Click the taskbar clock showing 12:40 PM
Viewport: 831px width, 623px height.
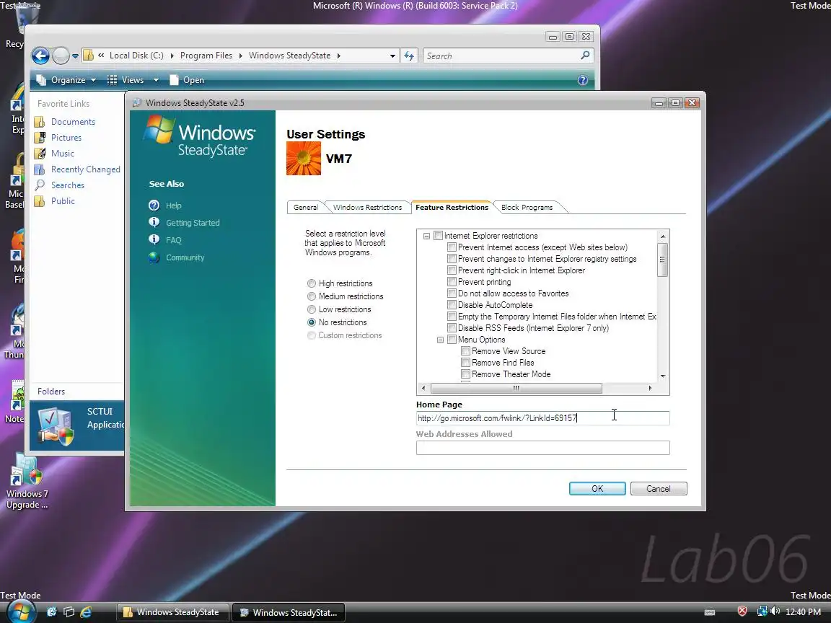(x=803, y=612)
